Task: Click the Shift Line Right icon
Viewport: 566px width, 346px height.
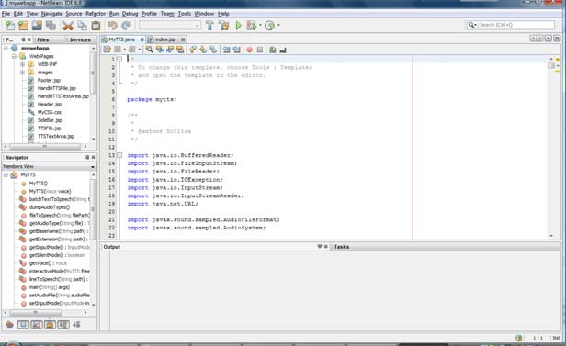Action: (x=236, y=50)
